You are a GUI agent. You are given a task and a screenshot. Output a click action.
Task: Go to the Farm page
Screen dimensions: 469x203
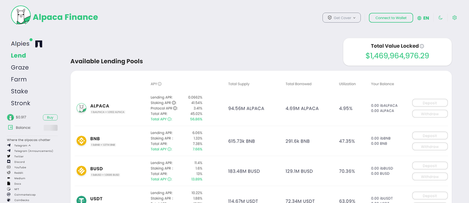[x=19, y=80]
